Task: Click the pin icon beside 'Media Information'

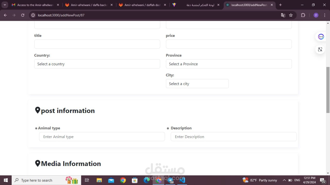Action: click(x=38, y=163)
